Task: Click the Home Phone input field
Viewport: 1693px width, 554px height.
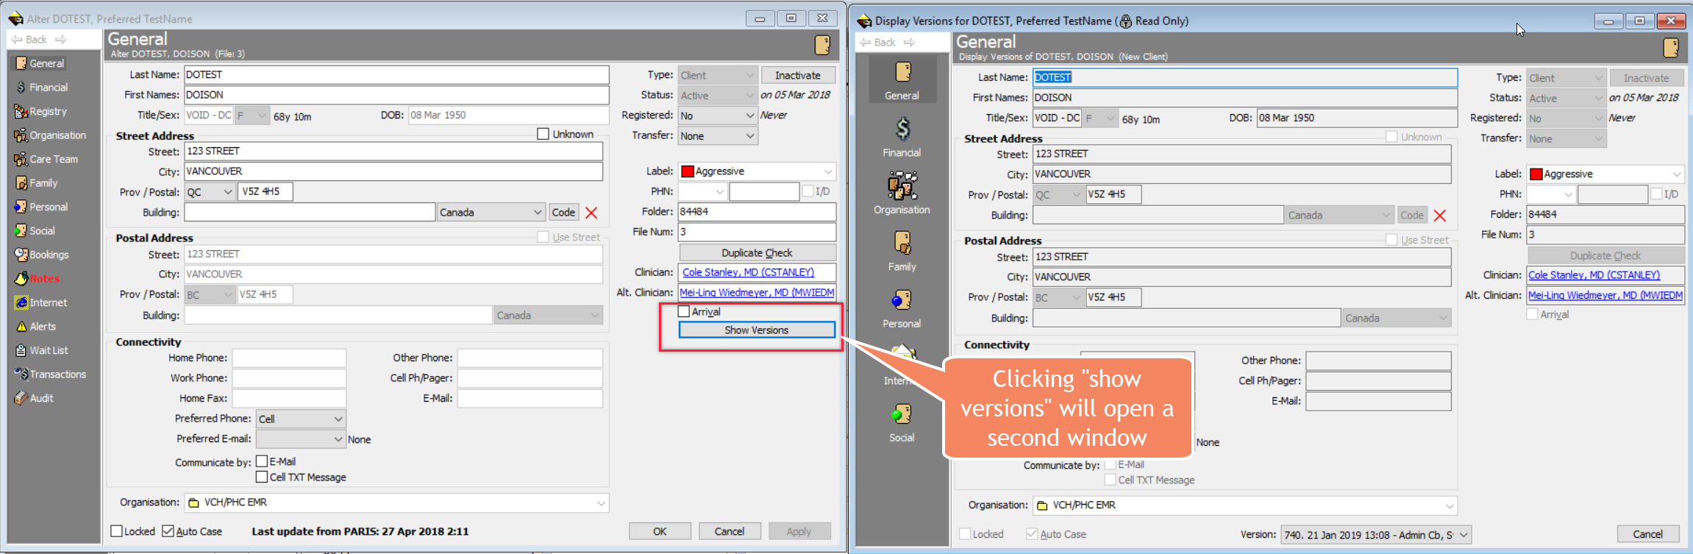Action: pyautogui.click(x=289, y=358)
